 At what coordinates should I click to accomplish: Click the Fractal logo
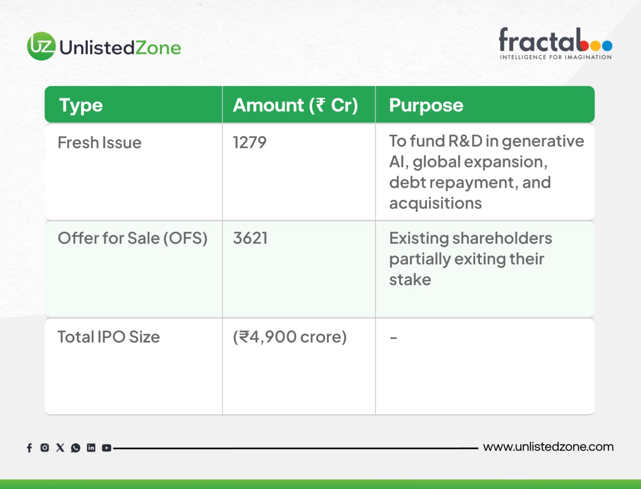[555, 43]
